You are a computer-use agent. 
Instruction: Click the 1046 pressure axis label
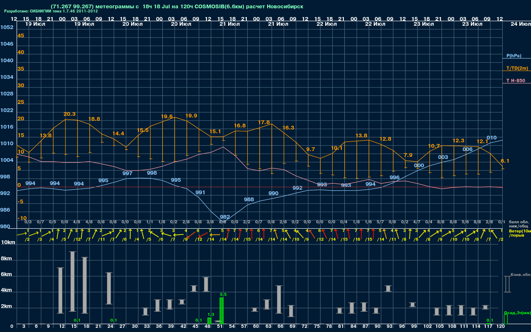[7, 44]
